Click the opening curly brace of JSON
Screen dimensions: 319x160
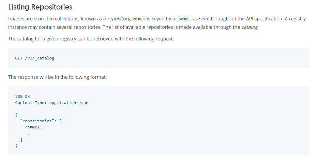[16, 115]
